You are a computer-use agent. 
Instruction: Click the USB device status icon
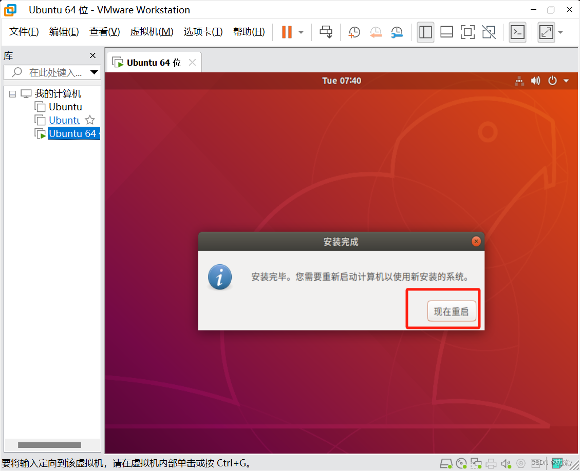click(x=521, y=463)
